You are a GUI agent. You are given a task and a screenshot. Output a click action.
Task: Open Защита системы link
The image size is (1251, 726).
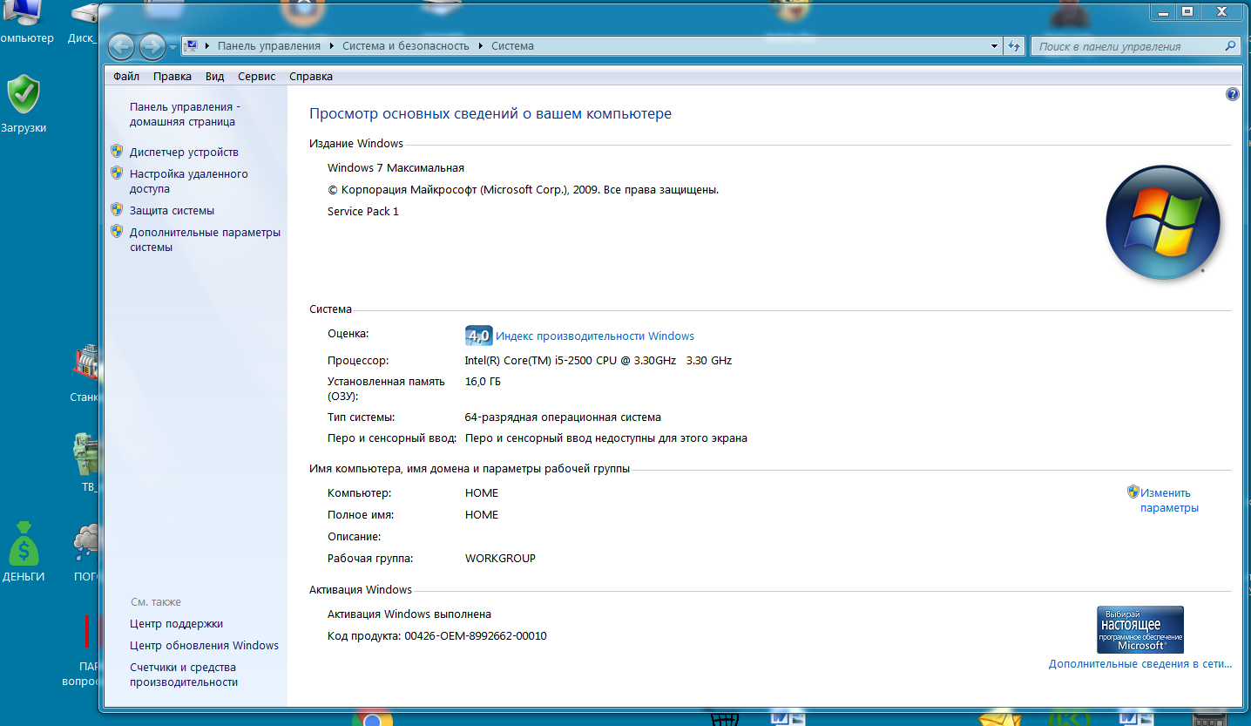pos(172,210)
